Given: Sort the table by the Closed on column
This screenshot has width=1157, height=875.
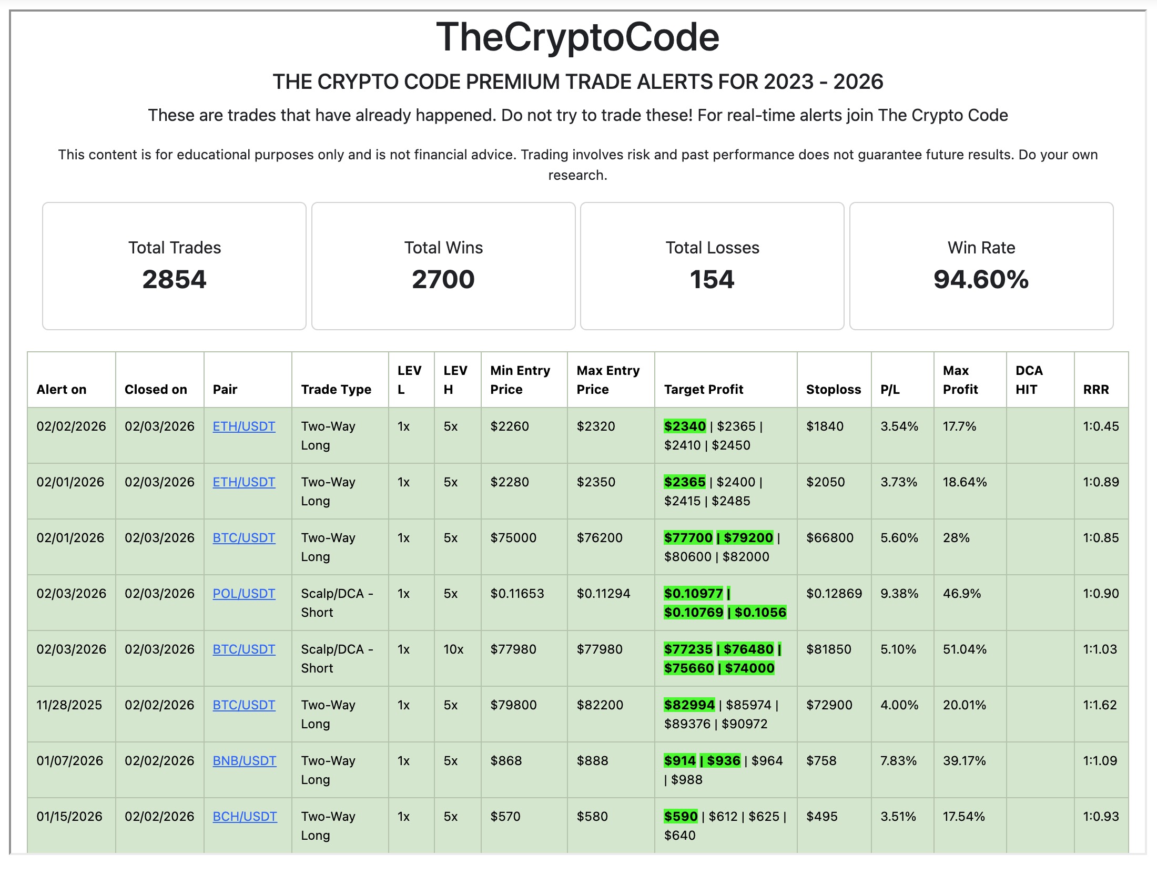Looking at the screenshot, I should click(156, 389).
